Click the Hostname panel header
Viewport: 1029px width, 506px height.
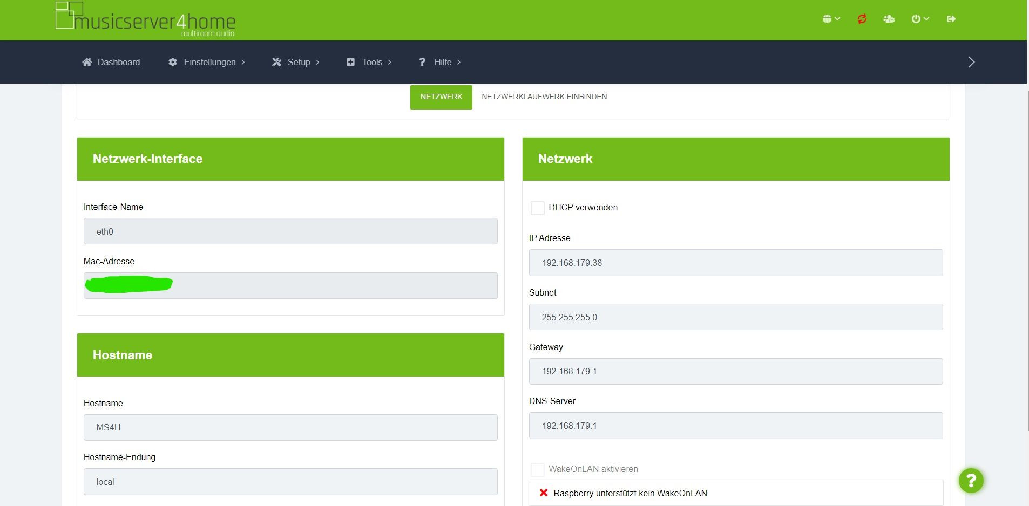click(290, 355)
